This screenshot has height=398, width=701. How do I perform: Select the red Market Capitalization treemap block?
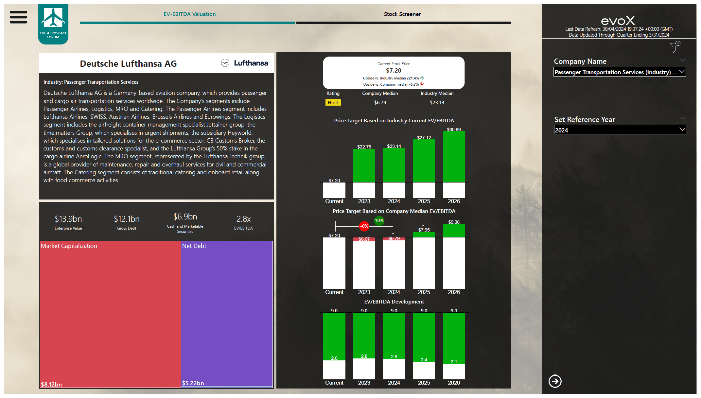pos(110,314)
